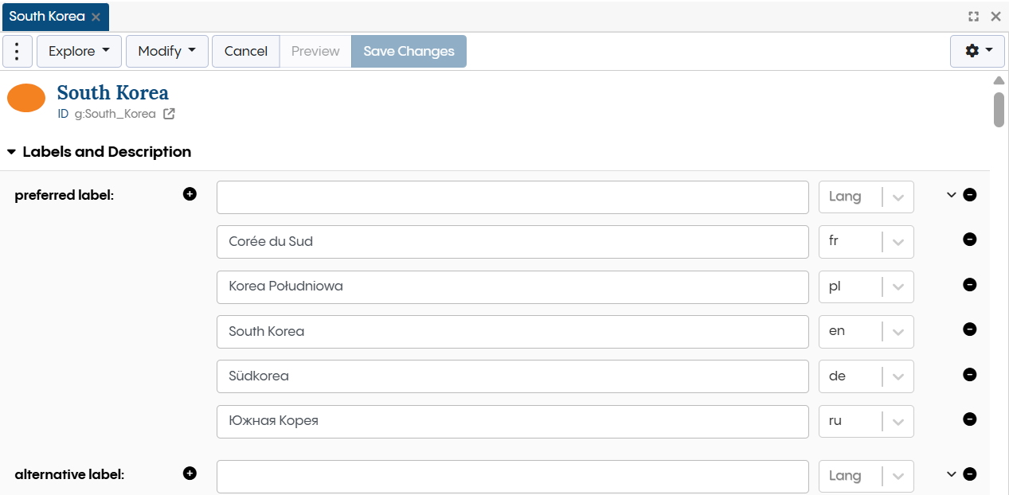Open language dropdown for South Korea label
This screenshot has width=1009, height=495.
tap(898, 331)
